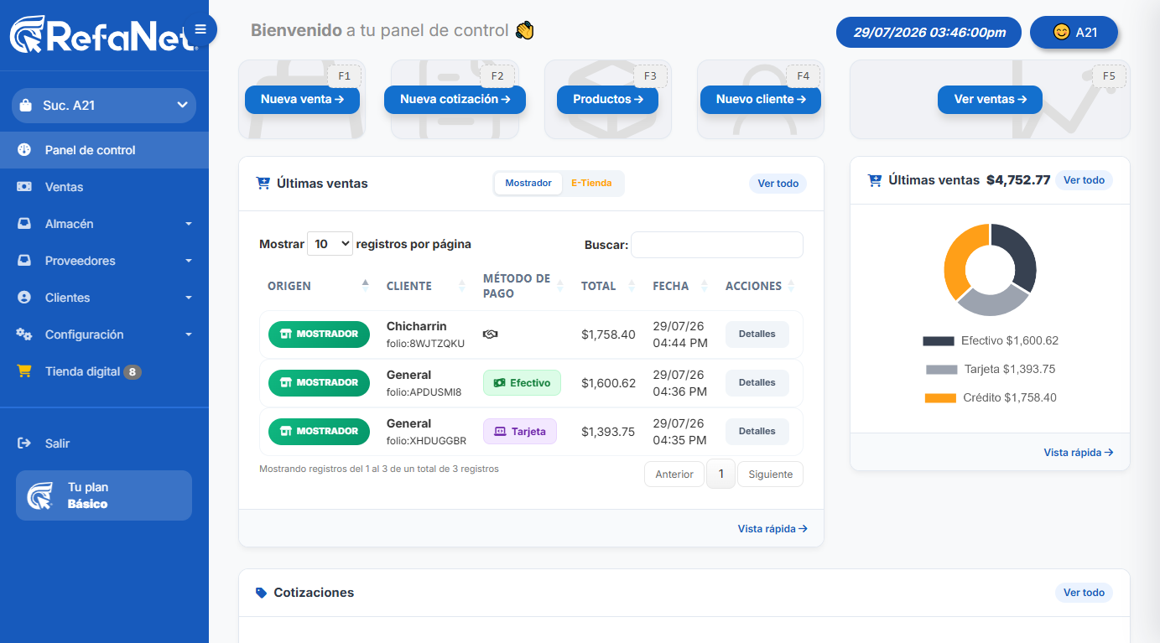Viewport: 1160px width, 643px height.
Task: Click the cart icon beside Últimas ventas $4,752.77
Action: [875, 180]
